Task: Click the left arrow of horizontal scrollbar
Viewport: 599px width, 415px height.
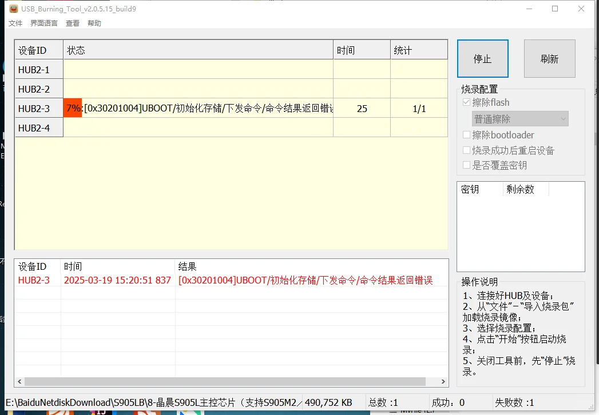Action: (20, 381)
